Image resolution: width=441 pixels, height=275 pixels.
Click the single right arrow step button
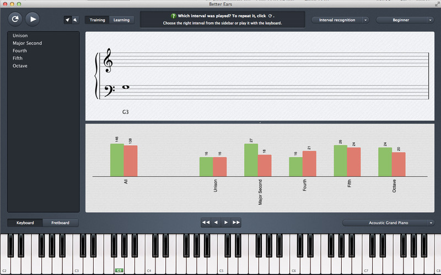pyautogui.click(x=226, y=223)
